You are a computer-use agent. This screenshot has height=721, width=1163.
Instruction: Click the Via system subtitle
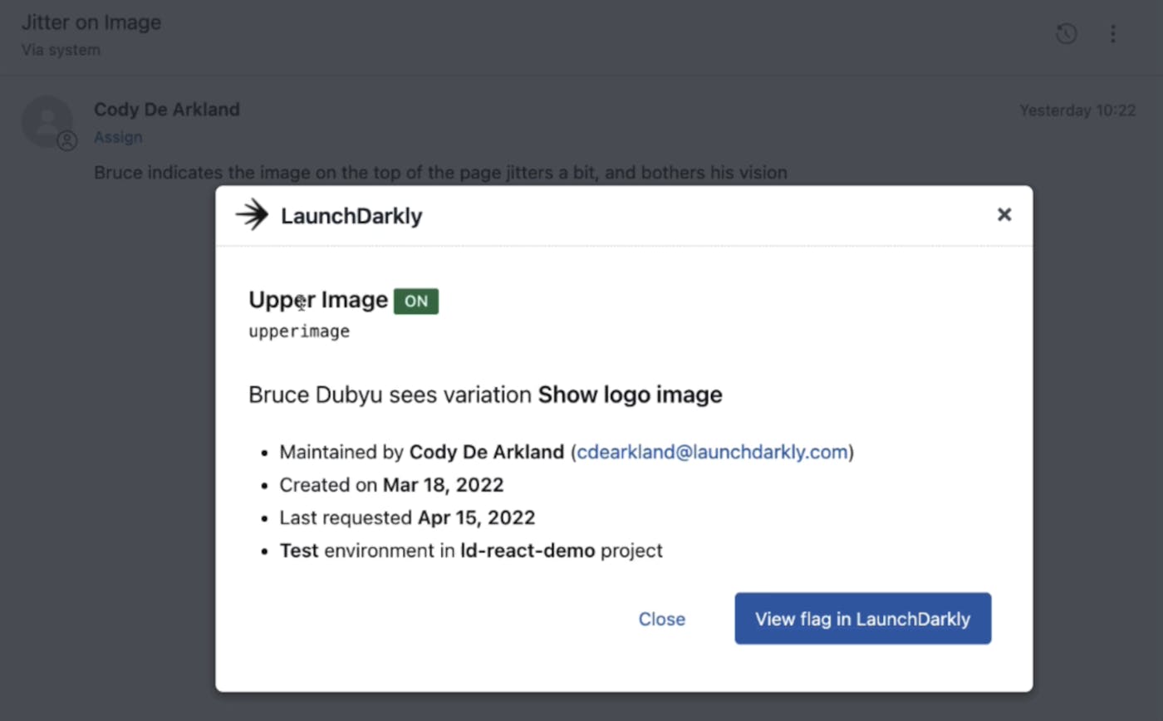point(61,50)
